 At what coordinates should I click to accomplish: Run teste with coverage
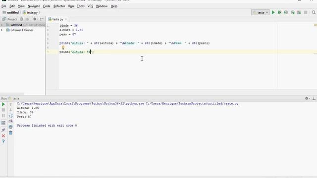(286, 12)
